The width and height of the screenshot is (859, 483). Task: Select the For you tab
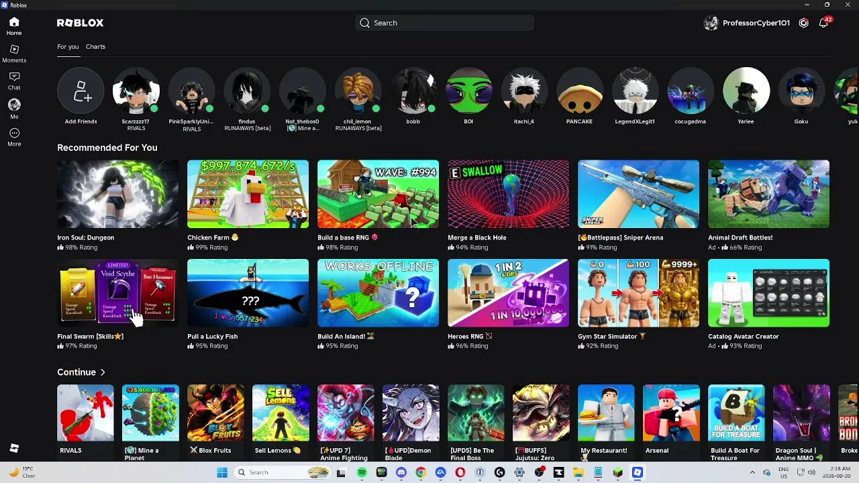tap(68, 47)
